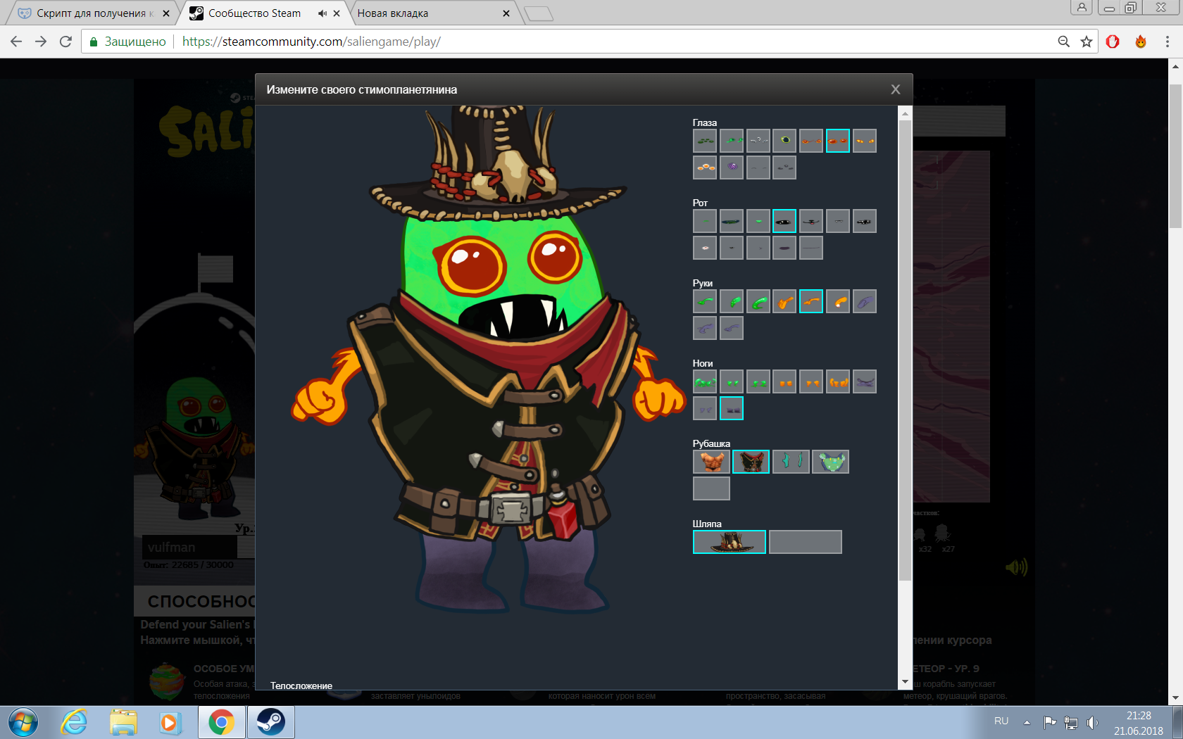Close the Salien customization dialog
Screen dimensions: 1183x739
click(x=896, y=89)
